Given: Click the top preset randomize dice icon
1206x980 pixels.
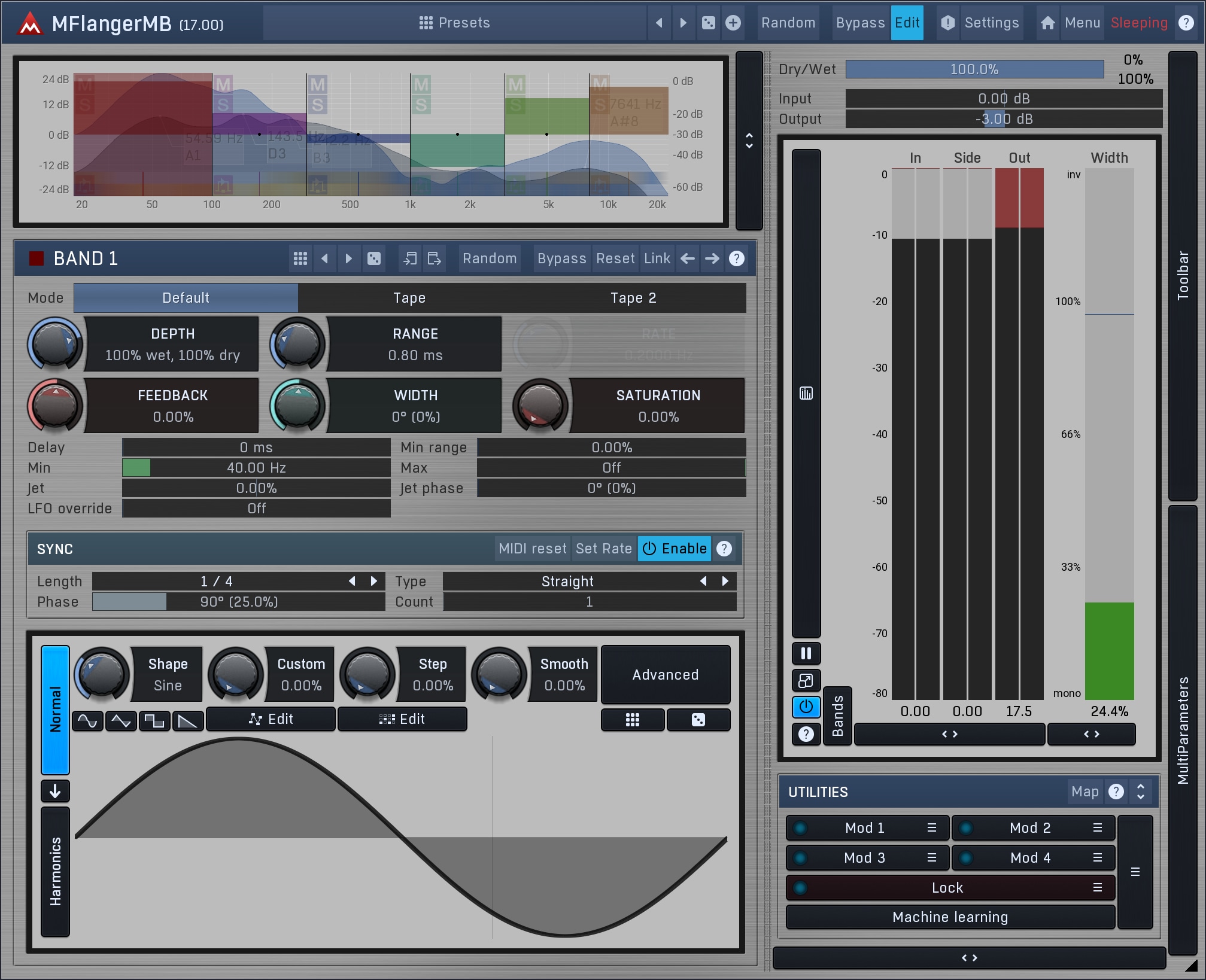Looking at the screenshot, I should [x=708, y=23].
